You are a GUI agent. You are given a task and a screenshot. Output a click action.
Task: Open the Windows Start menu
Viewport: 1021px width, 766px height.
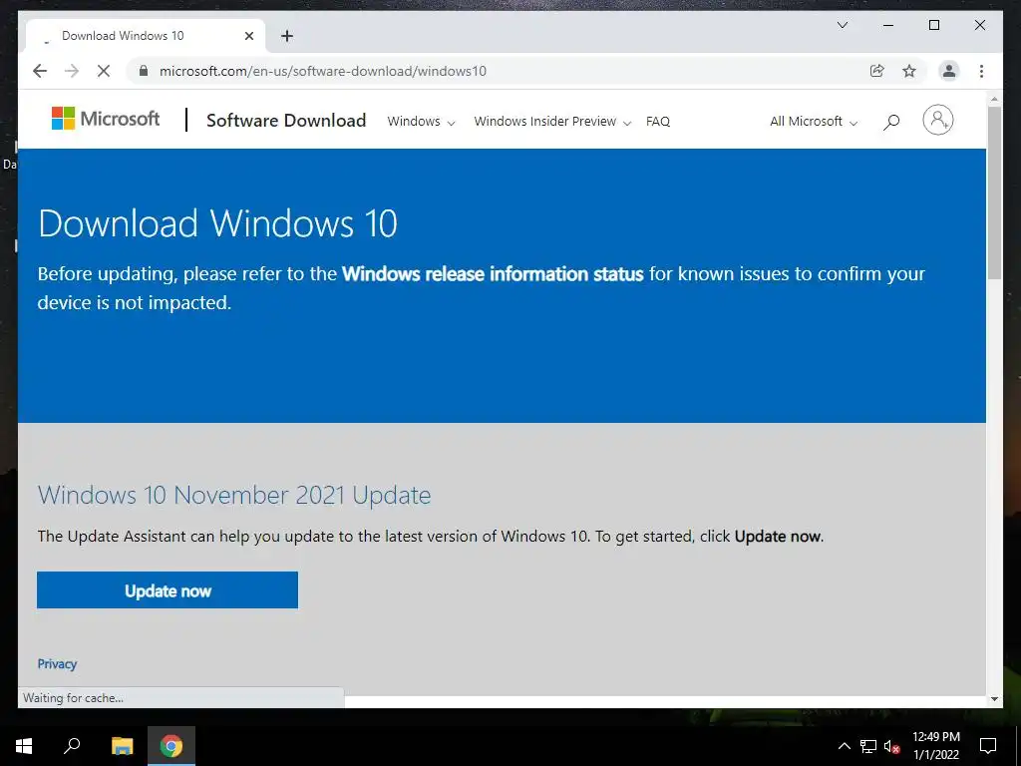24,746
